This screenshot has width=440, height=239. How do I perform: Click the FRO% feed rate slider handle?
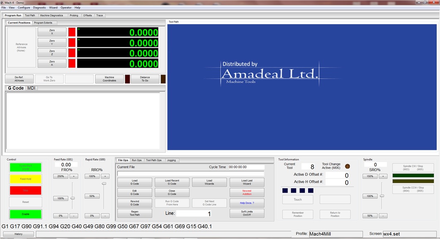[73, 198]
